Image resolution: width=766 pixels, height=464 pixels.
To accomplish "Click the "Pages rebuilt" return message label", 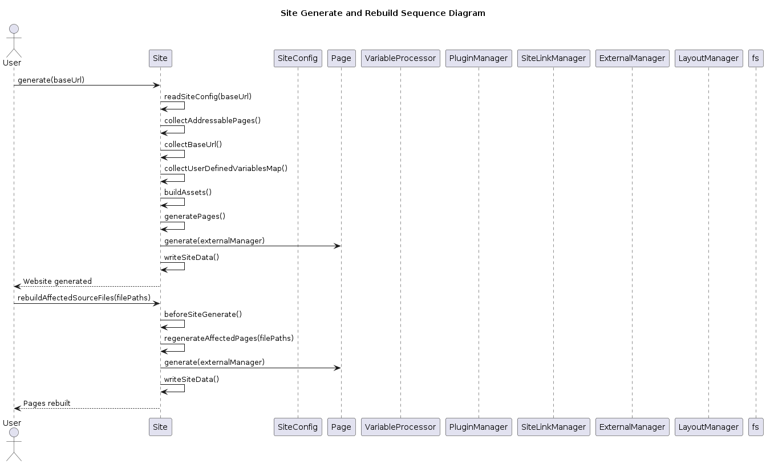I will pyautogui.click(x=47, y=403).
